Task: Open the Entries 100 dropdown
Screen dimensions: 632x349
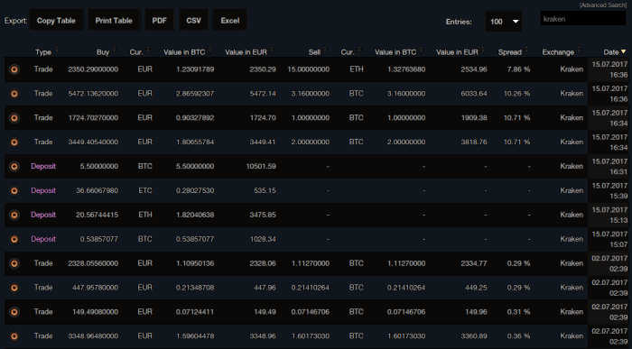Action: point(504,22)
